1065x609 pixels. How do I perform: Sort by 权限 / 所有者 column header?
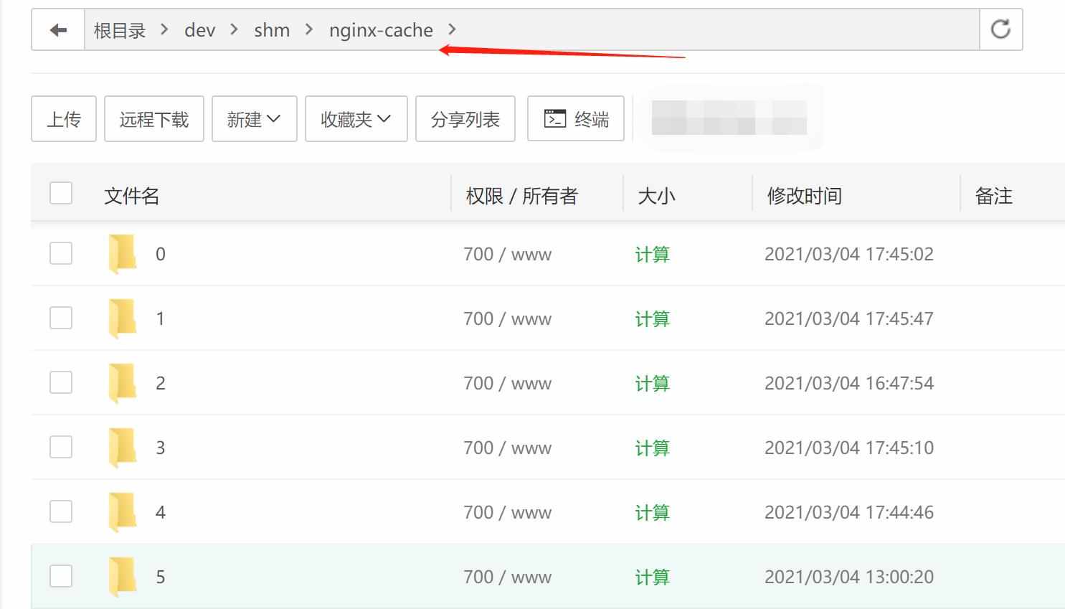click(x=522, y=196)
